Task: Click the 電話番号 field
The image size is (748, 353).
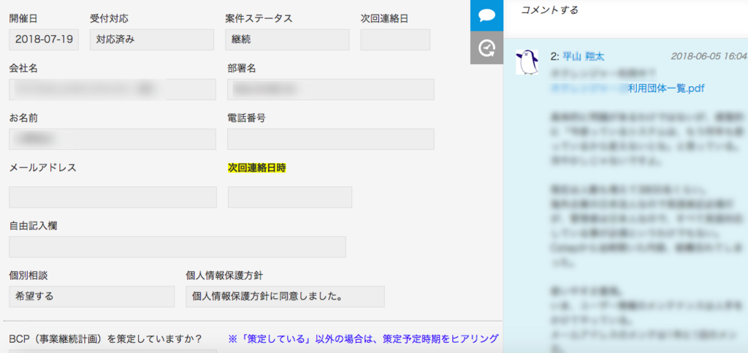Action: pos(331,140)
